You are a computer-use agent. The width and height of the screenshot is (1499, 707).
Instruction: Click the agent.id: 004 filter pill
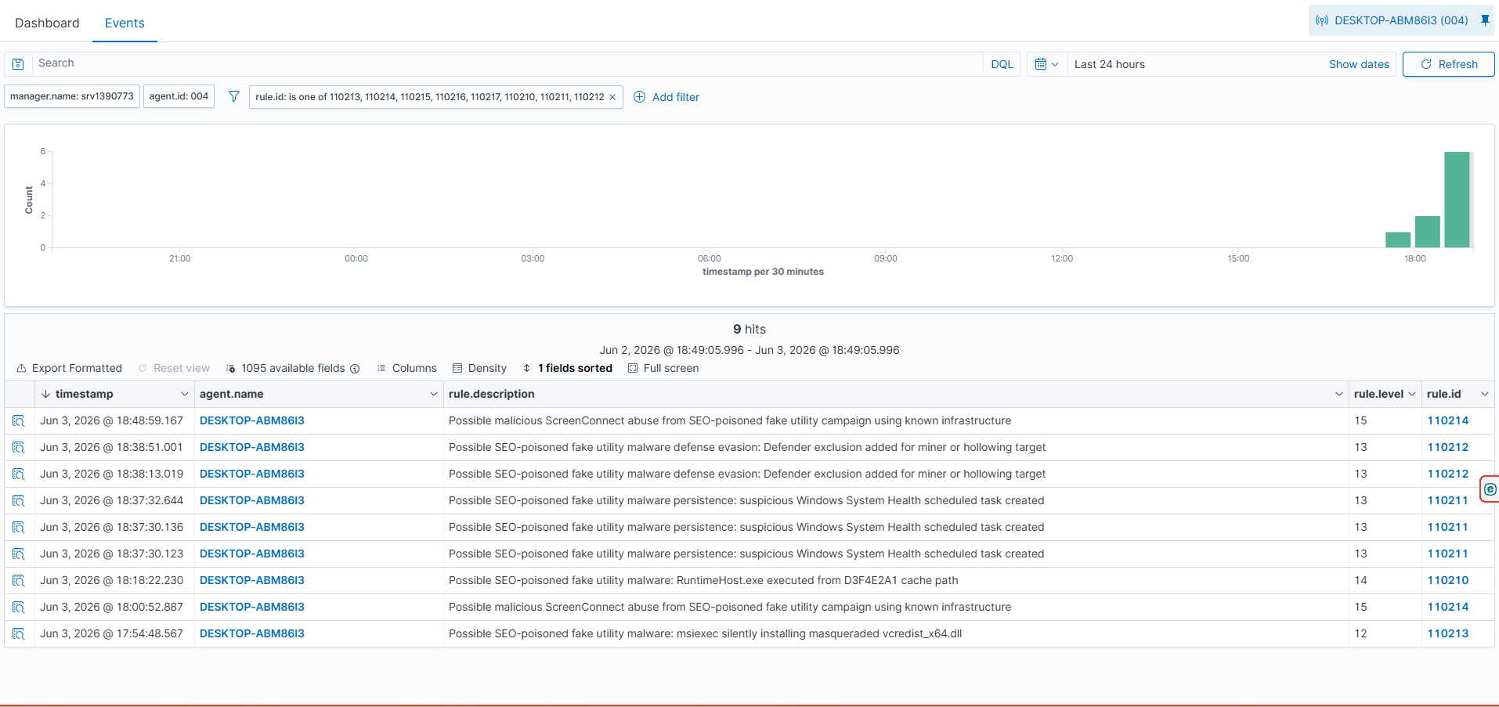(179, 96)
